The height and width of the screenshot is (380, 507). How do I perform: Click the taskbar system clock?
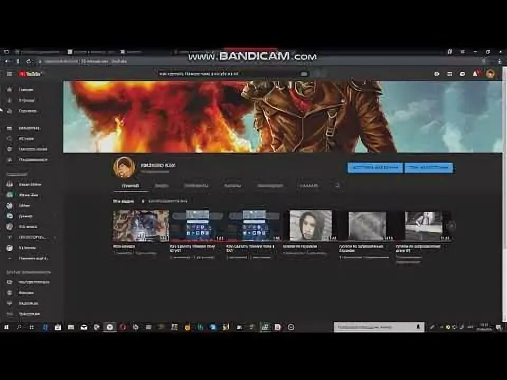coord(484,327)
